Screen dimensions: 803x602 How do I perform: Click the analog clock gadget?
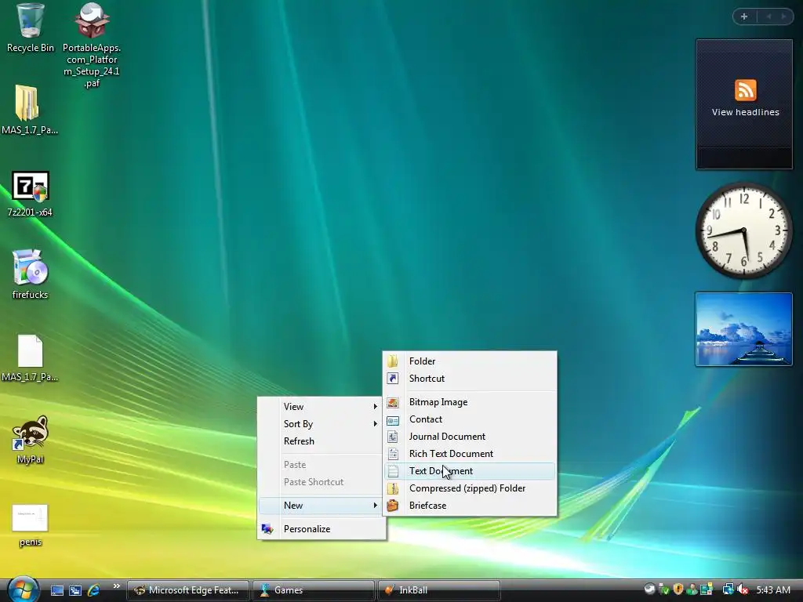743,230
